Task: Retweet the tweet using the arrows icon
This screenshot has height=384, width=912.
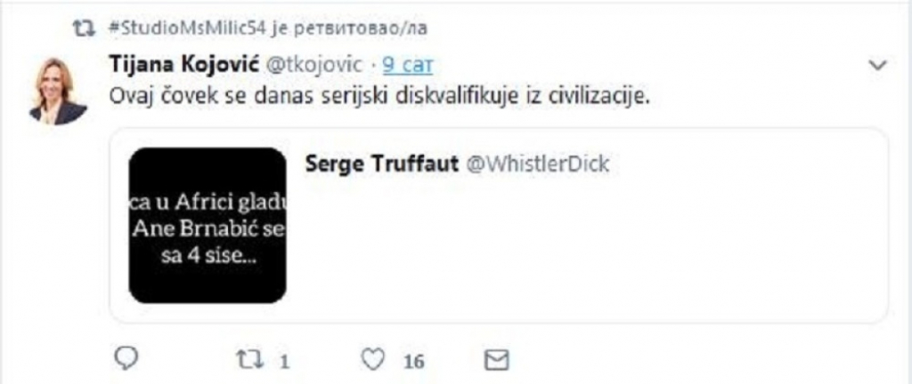Action: click(248, 360)
